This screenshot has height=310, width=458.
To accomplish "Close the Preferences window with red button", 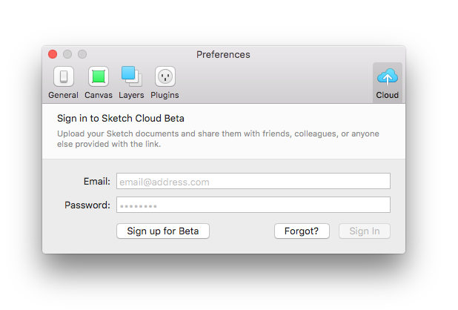I will [x=53, y=54].
